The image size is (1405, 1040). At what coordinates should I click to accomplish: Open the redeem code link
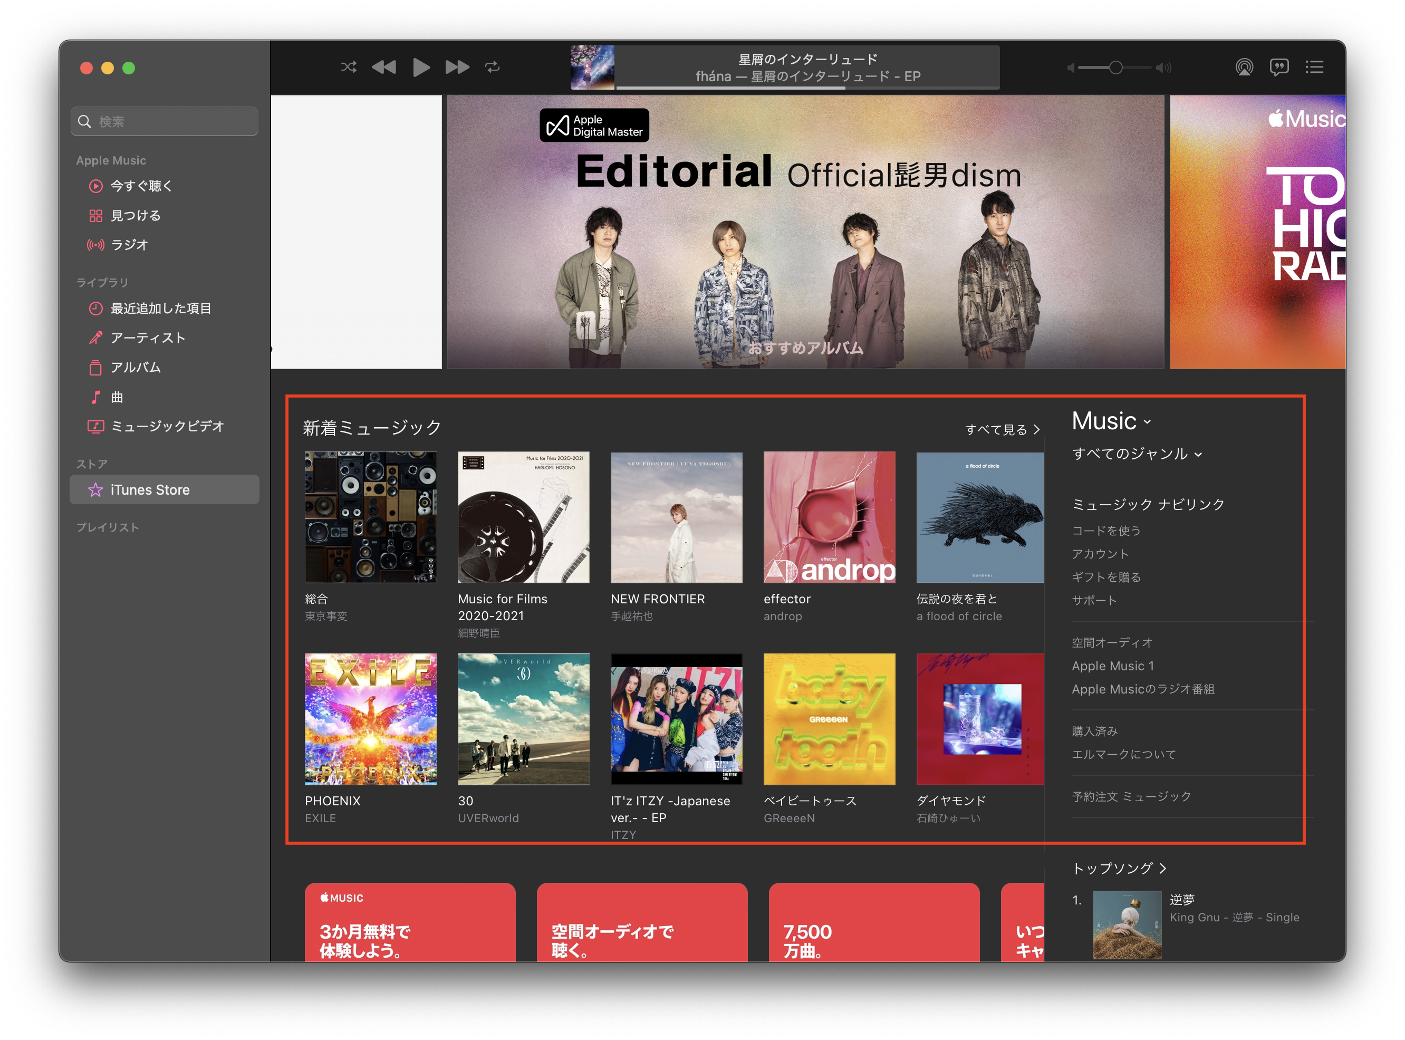click(x=1106, y=531)
